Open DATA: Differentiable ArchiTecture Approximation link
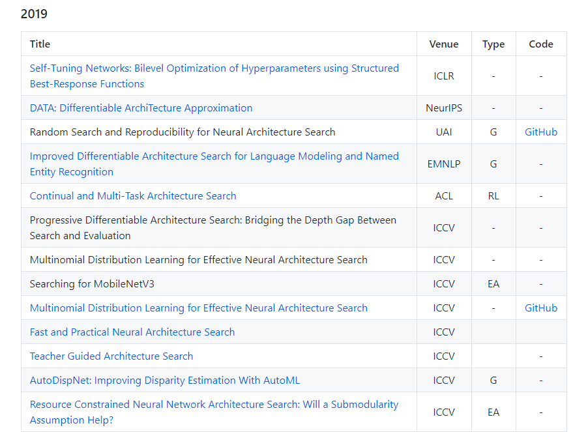The width and height of the screenshot is (588, 432). (141, 108)
